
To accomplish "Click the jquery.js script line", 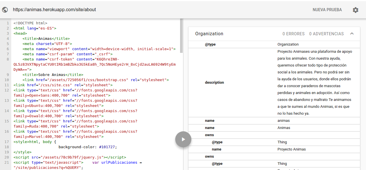I will [x=70, y=157].
